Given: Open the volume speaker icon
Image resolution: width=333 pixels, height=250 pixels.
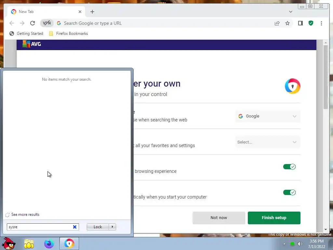Looking at the screenshot, I should coord(300,244).
